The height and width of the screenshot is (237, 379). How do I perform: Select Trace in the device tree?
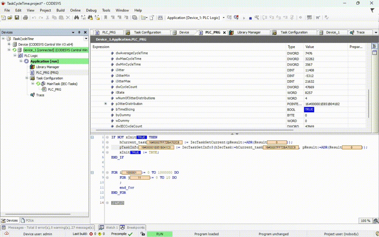click(40, 95)
